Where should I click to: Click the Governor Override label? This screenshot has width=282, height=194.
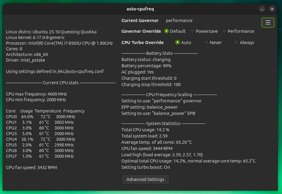coord(141,31)
